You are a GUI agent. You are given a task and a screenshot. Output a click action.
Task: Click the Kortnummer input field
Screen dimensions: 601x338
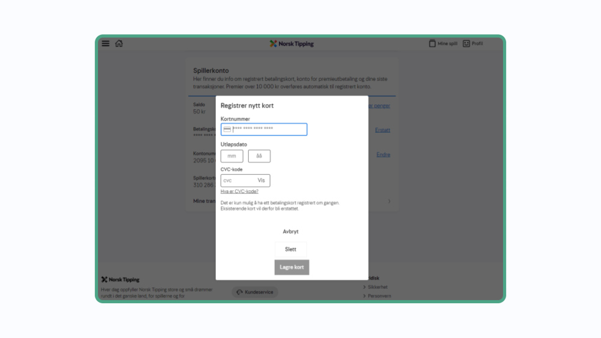pos(268,130)
